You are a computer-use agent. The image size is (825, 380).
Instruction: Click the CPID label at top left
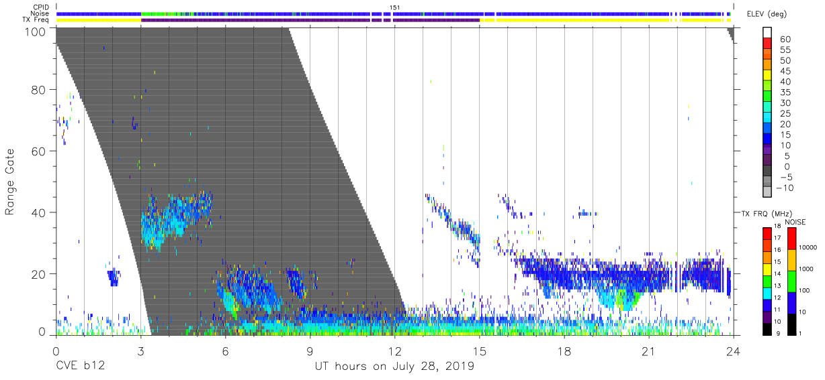pos(40,7)
